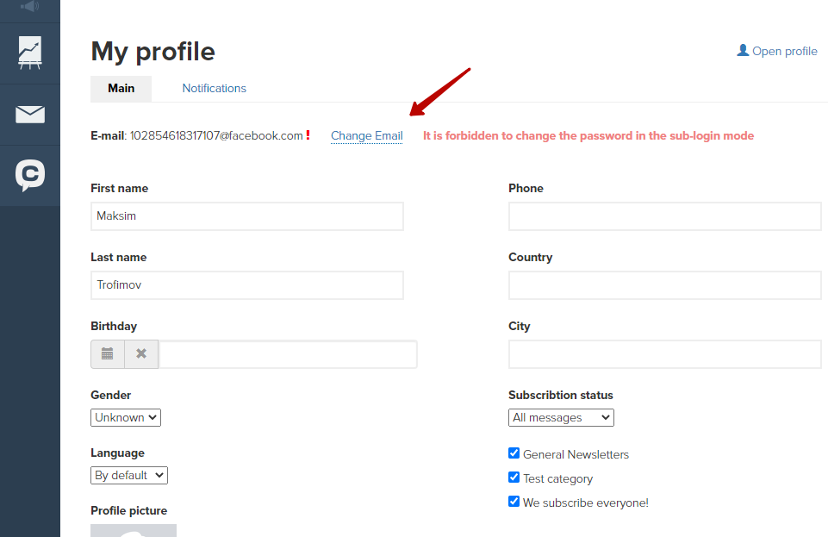Image resolution: width=828 pixels, height=537 pixels.
Task: Click the Change Email link
Action: pos(366,135)
